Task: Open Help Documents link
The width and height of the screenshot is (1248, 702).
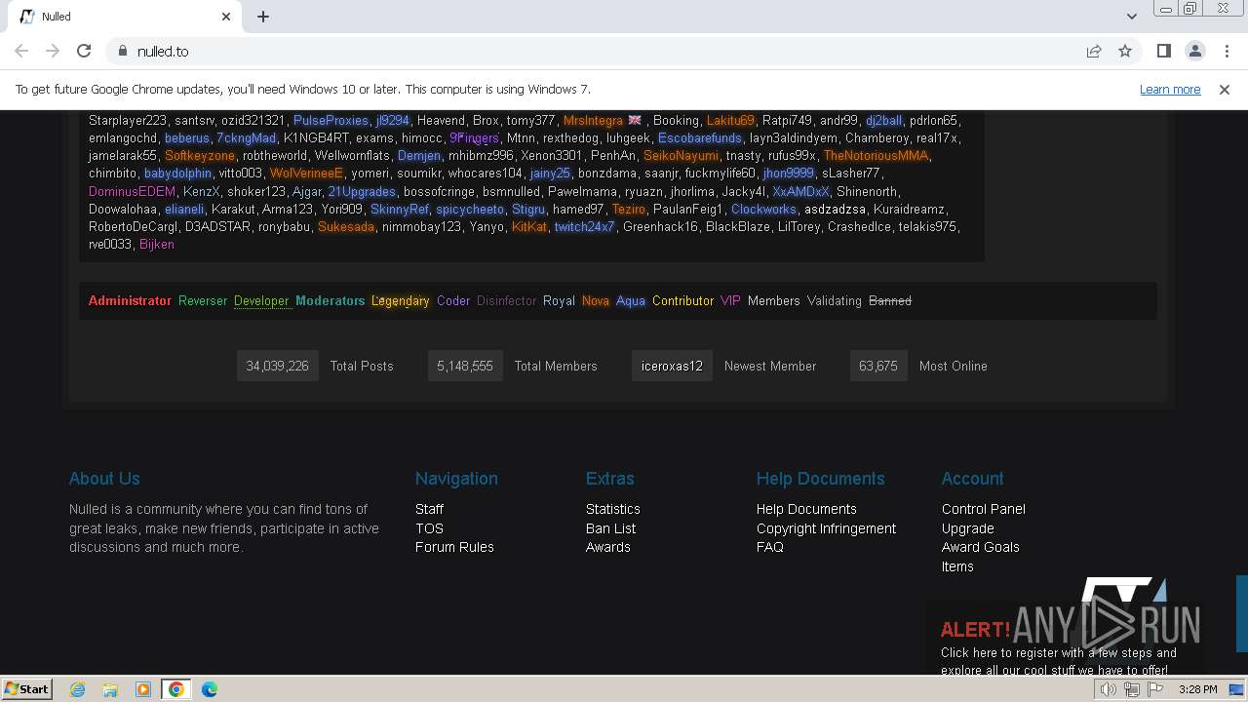Action: 806,509
